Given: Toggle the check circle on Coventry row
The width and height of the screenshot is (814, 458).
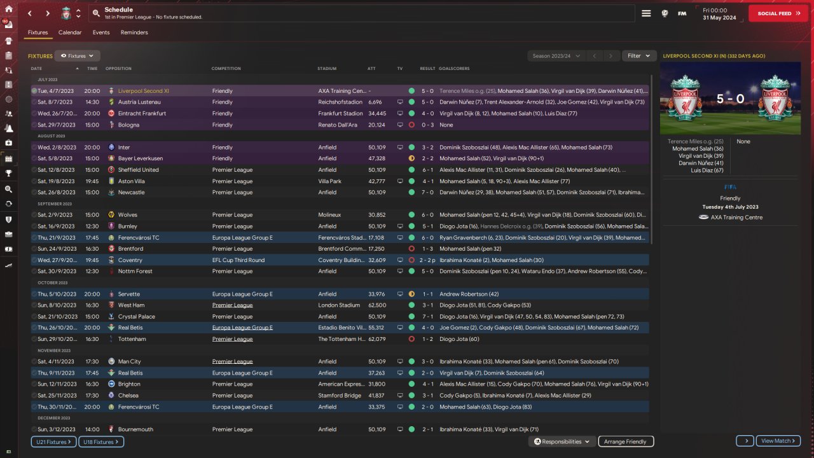Looking at the screenshot, I should 34,260.
